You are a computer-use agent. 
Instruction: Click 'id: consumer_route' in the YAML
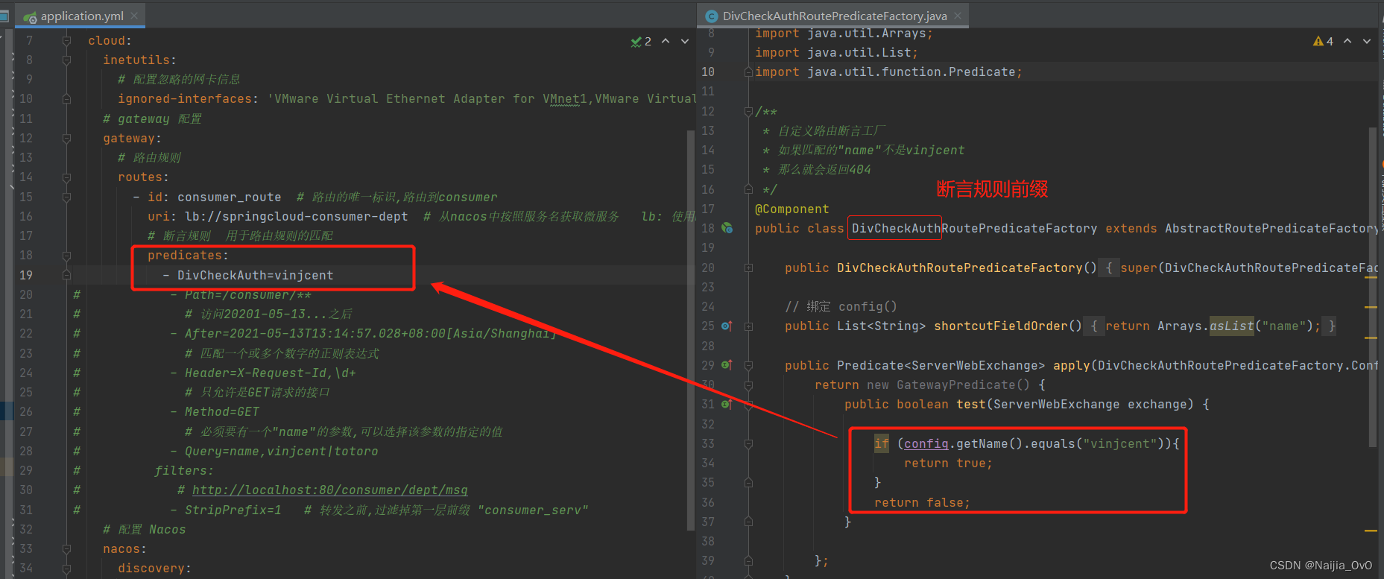coord(215,197)
